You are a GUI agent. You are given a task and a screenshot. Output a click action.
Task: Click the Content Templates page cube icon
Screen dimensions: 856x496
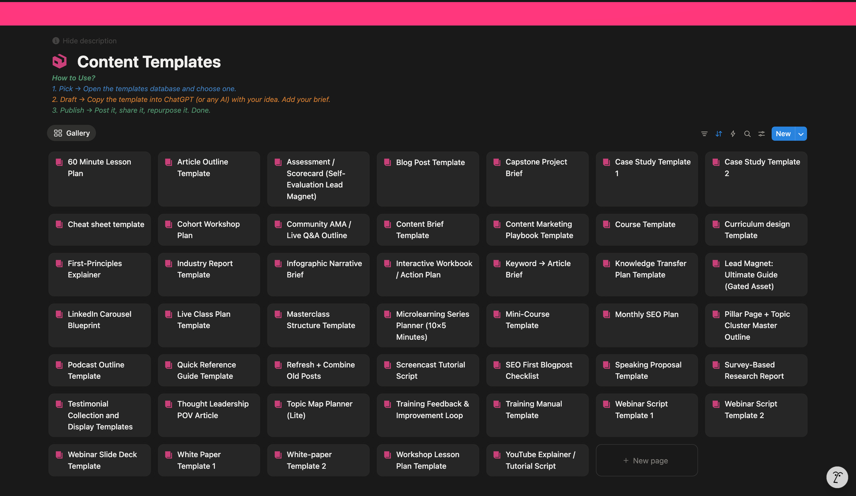59,62
